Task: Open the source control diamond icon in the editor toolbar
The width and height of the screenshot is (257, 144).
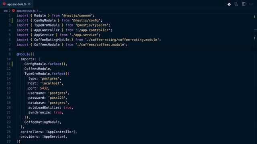Action: tap(229, 4)
